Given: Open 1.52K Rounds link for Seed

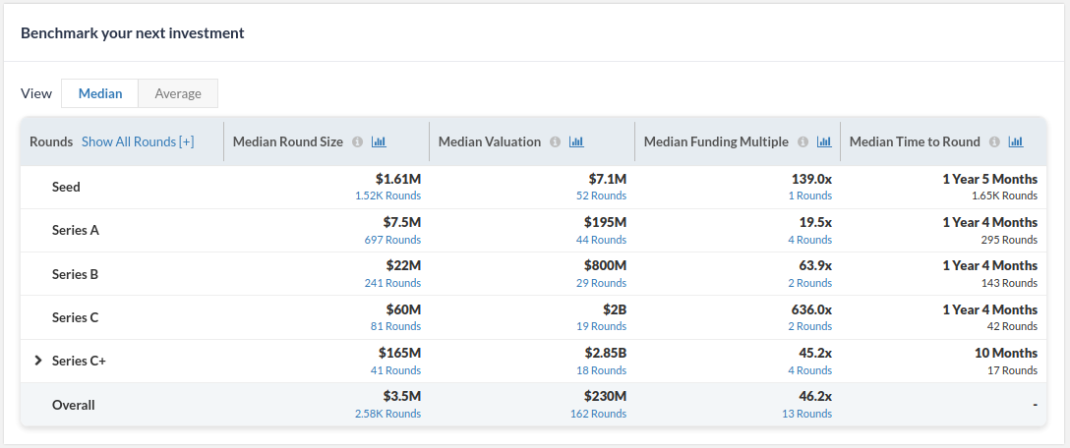Looking at the screenshot, I should click(x=387, y=196).
